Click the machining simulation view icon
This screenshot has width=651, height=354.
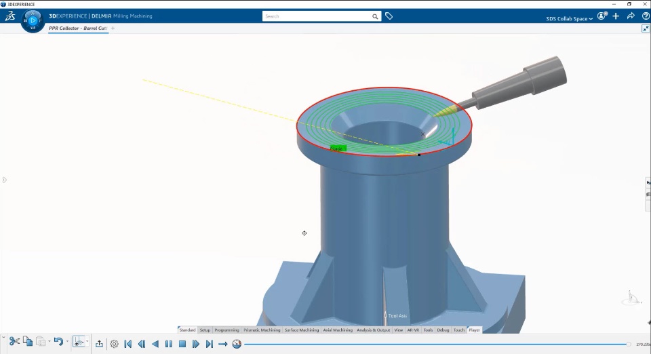[78, 342]
